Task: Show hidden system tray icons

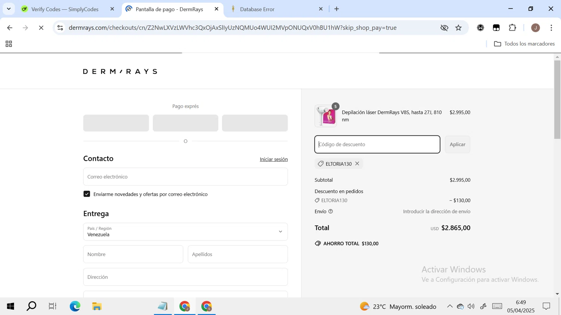Action: pyautogui.click(x=450, y=306)
